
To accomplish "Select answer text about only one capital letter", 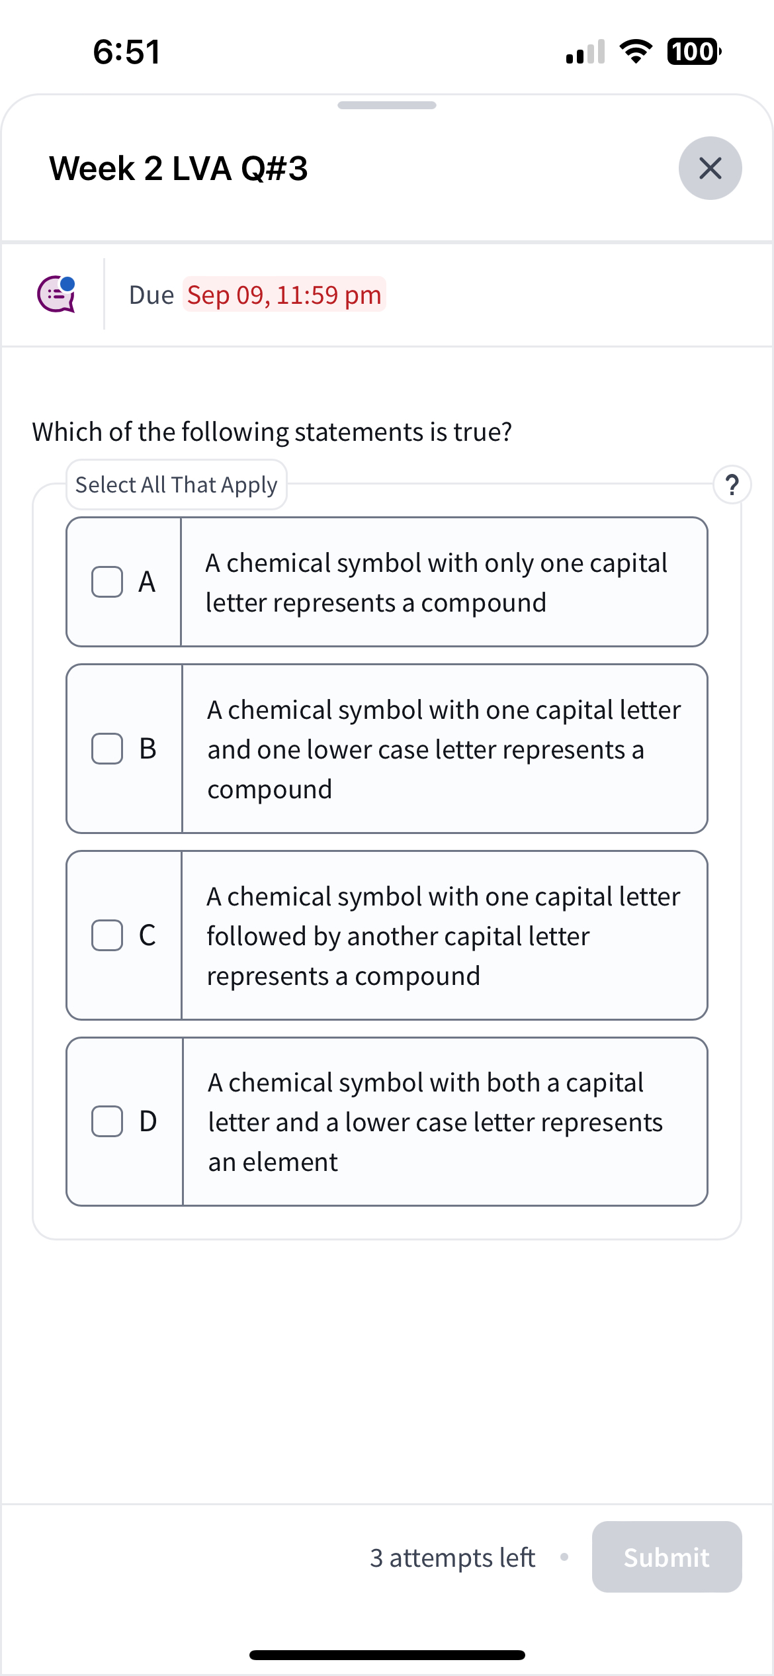I will (x=437, y=582).
